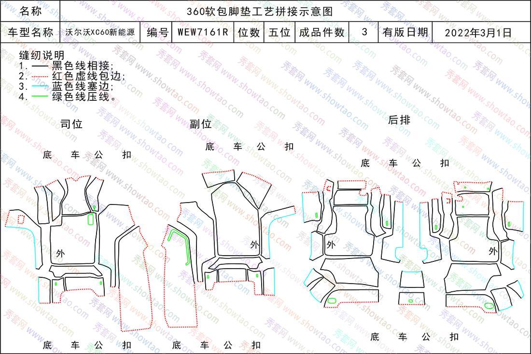
Task: Select the date 2022年3月1日
Action: 478,32
